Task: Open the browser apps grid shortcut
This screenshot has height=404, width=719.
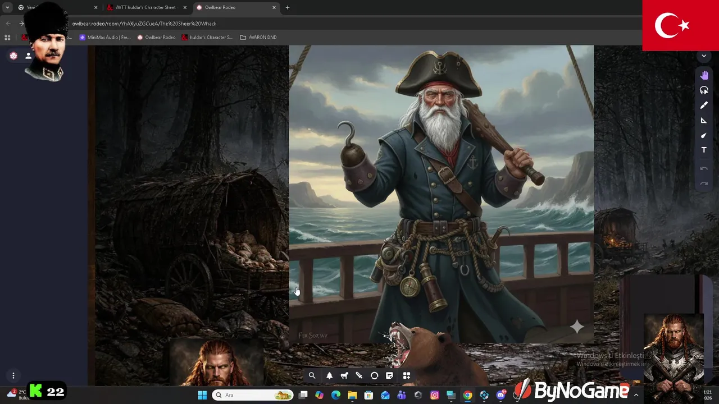Action: tap(7, 37)
